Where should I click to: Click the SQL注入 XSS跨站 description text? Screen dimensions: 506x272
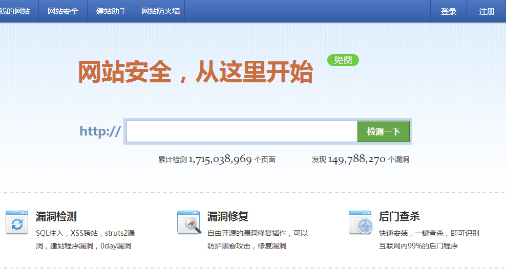85,239
